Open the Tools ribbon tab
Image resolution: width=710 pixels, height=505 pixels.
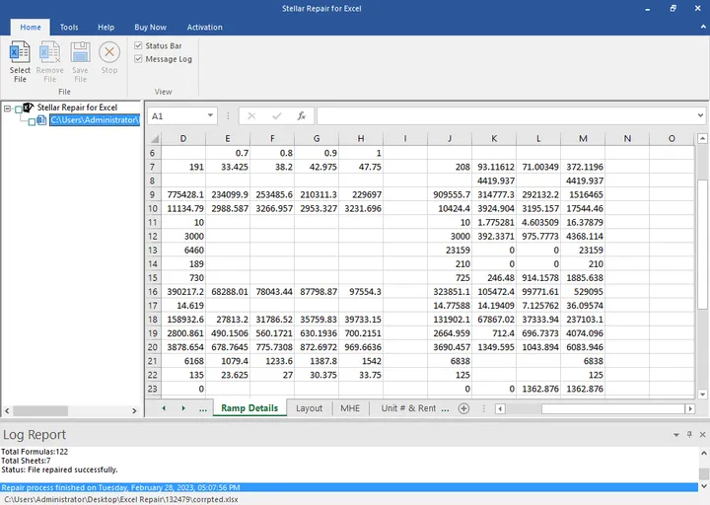click(69, 28)
